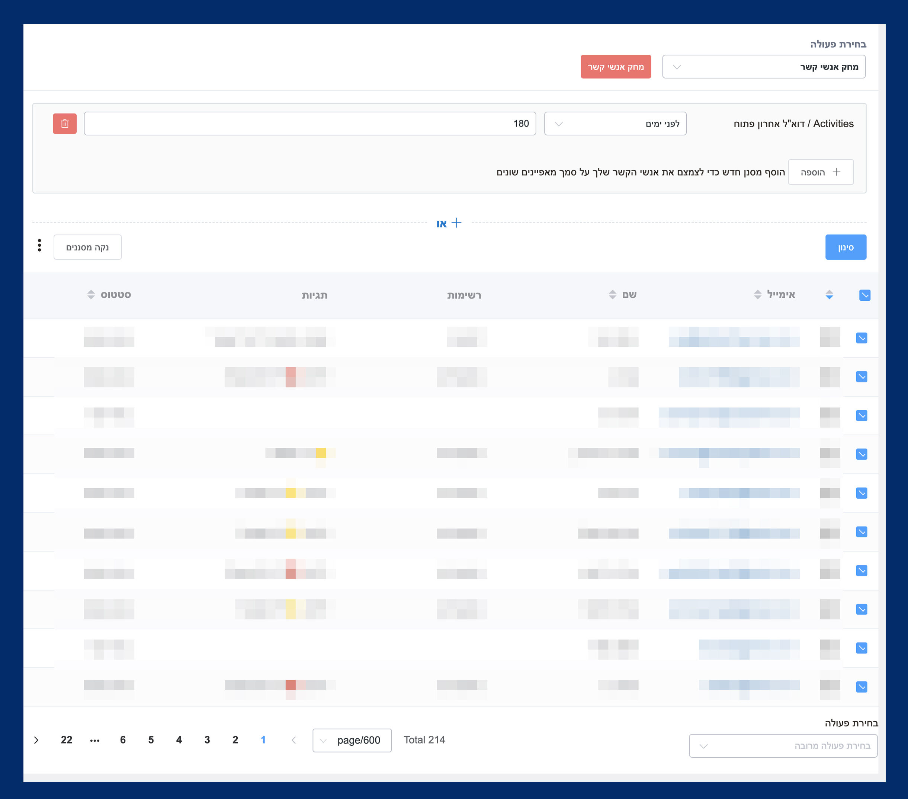Viewport: 908px width, 799px height.
Task: Click the input field containing 180
Action: 309,124
